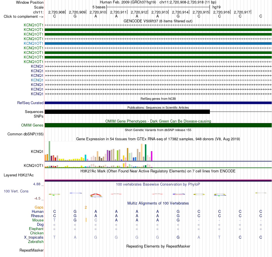Click the Elephant alignment row label

[x=36, y=229]
